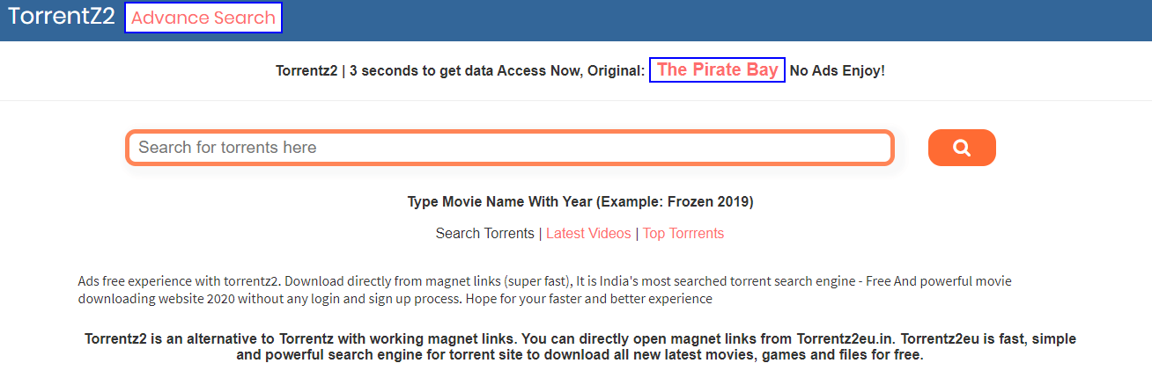Screen dimensions: 1152x385
Task: Click the 'Type Movie Name With Year' hint
Action: [499, 202]
